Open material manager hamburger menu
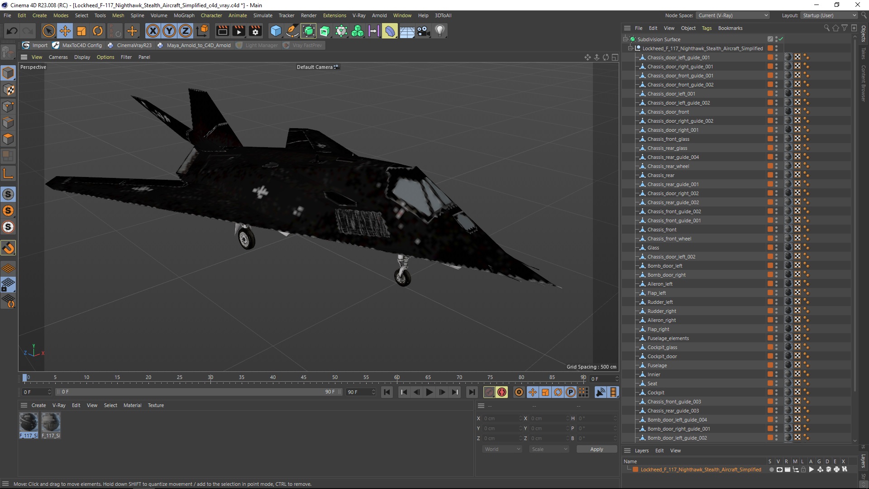Image resolution: width=869 pixels, height=489 pixels. [24, 405]
